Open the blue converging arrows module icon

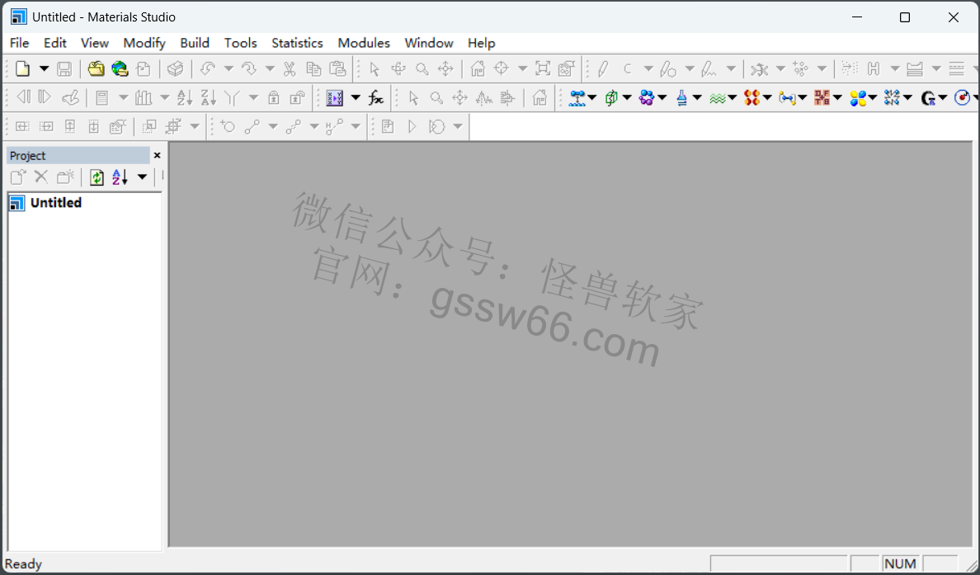pos(893,97)
